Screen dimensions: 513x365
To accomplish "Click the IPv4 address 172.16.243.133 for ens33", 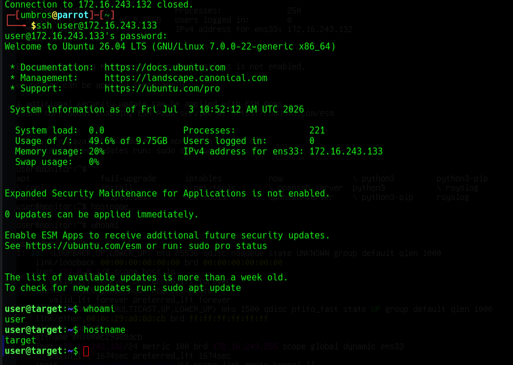I will coord(346,151).
